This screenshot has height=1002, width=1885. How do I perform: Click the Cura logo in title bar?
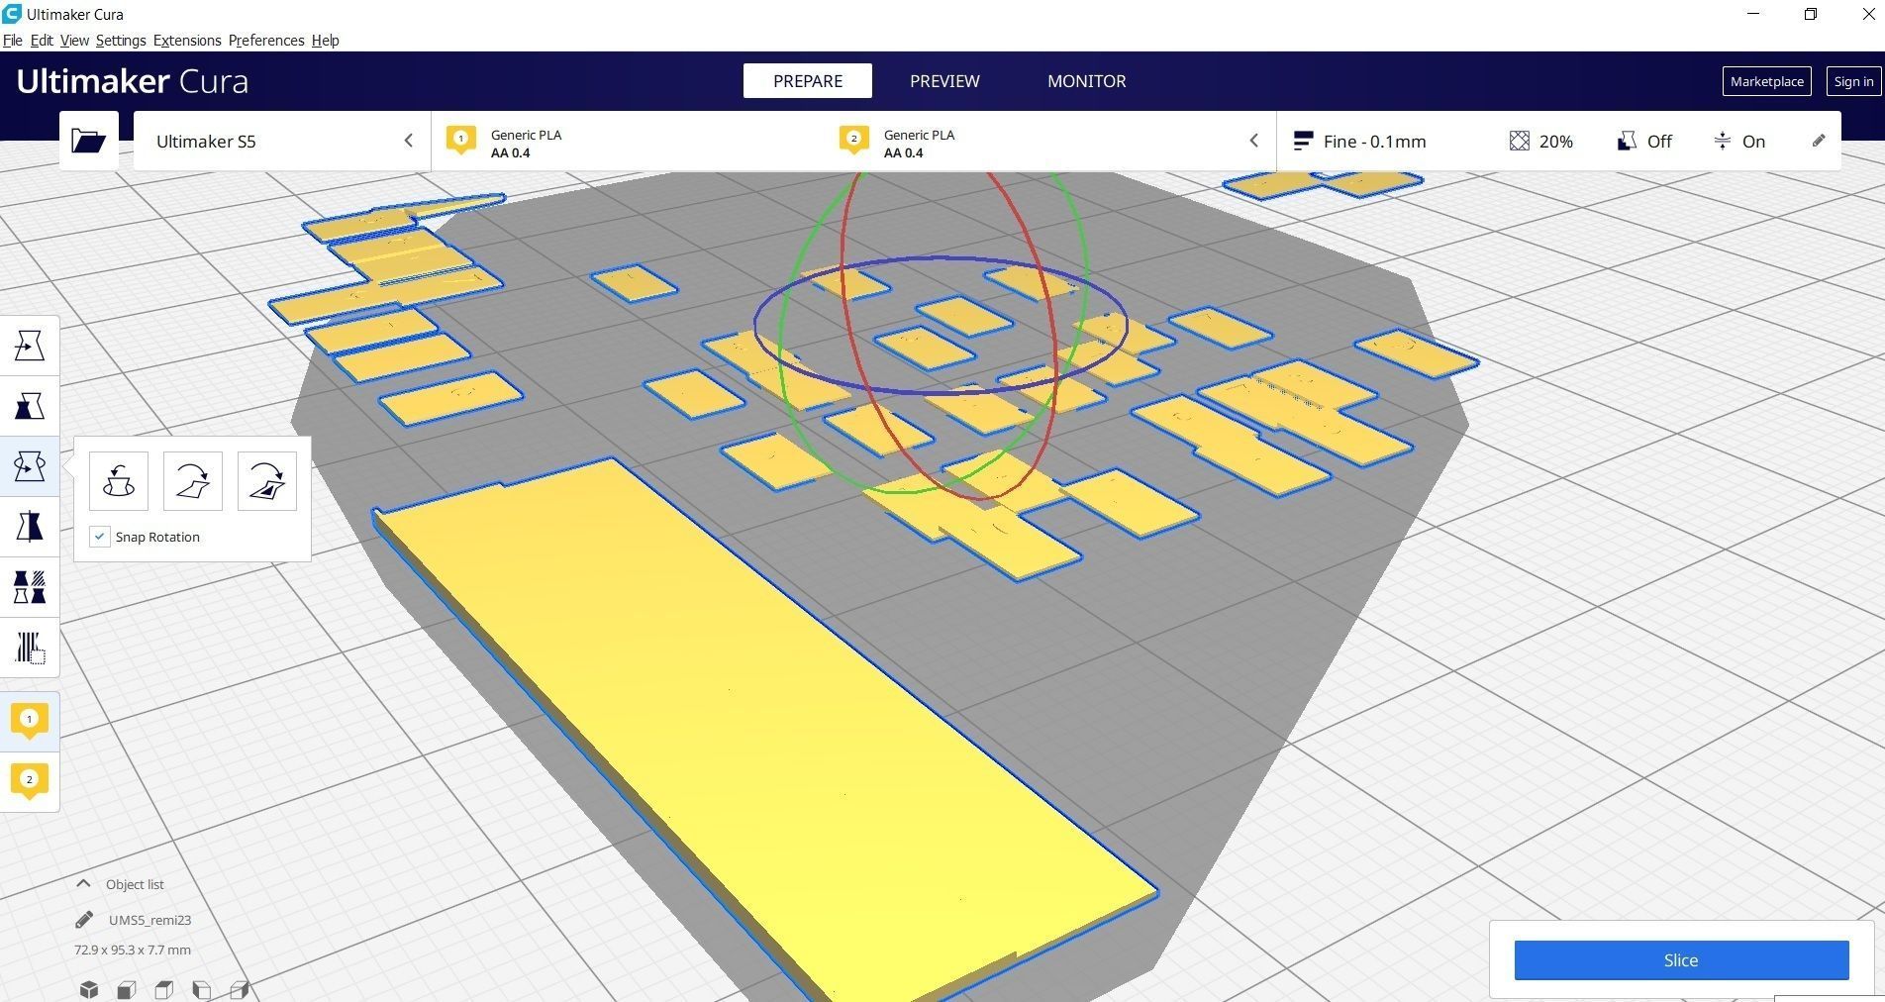click(12, 14)
